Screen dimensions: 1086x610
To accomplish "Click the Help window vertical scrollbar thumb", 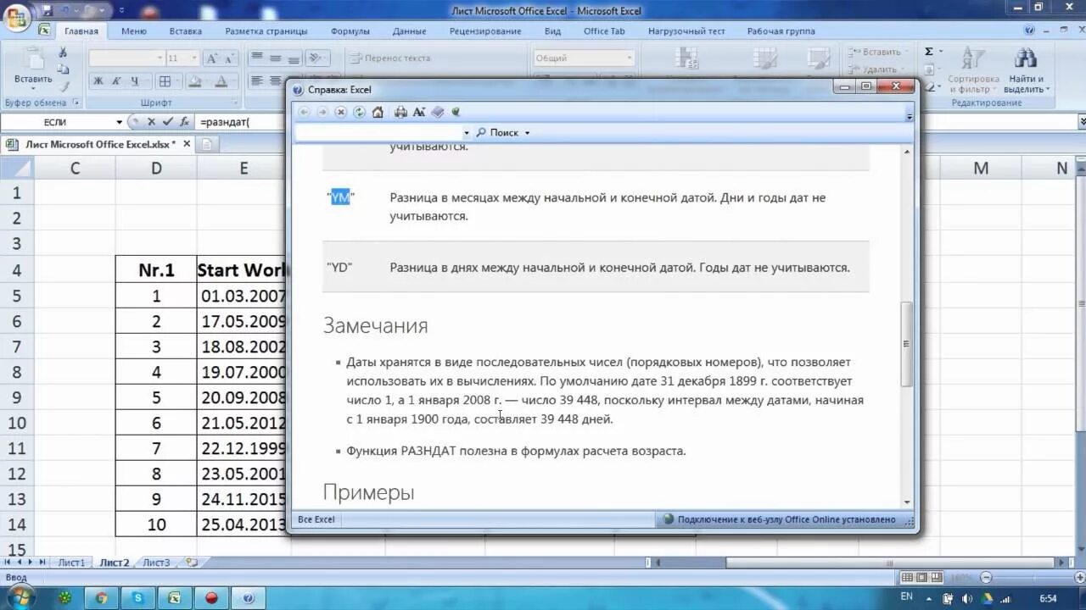I will point(906,343).
